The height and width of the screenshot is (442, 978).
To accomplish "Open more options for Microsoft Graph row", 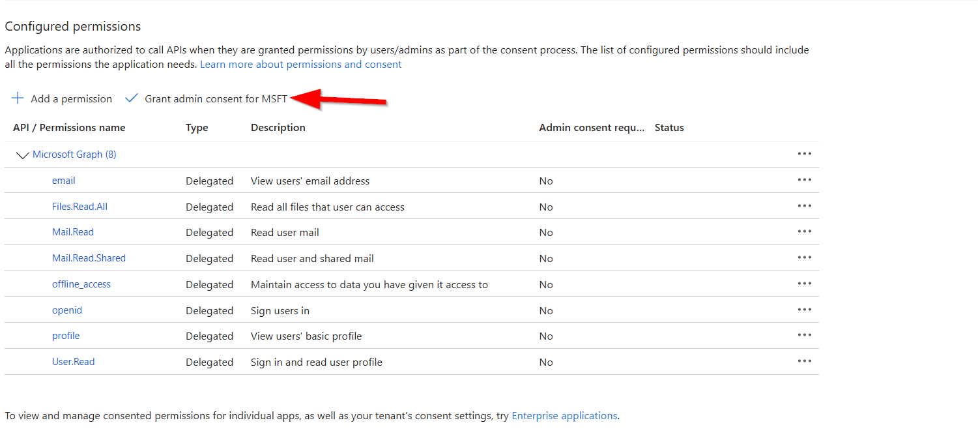I will [x=805, y=154].
